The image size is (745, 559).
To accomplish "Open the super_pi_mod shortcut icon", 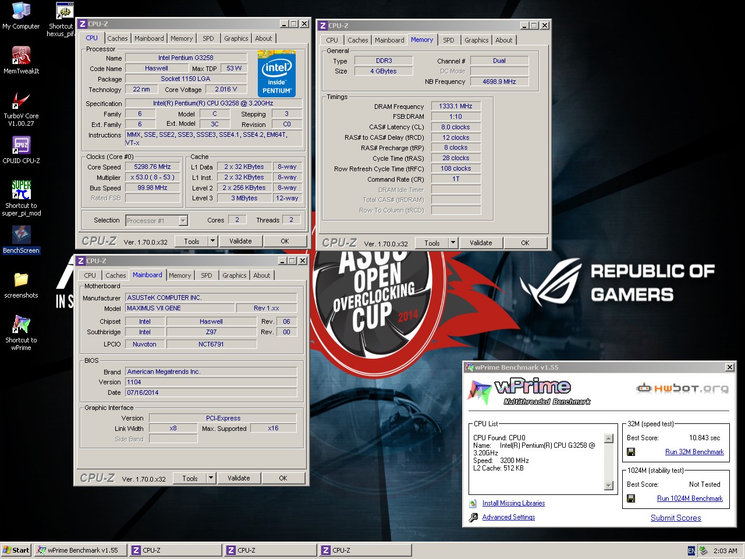I will (21, 199).
